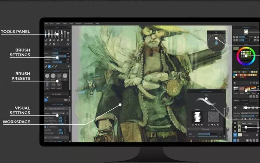
Task: Enable the Create Drips checkbox
Action: click(45, 127)
